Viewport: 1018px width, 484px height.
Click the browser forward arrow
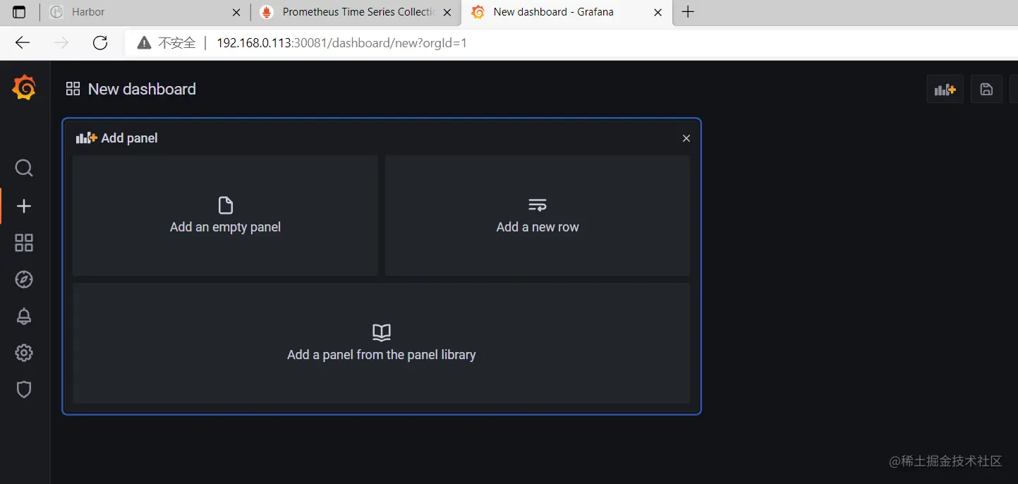click(61, 43)
